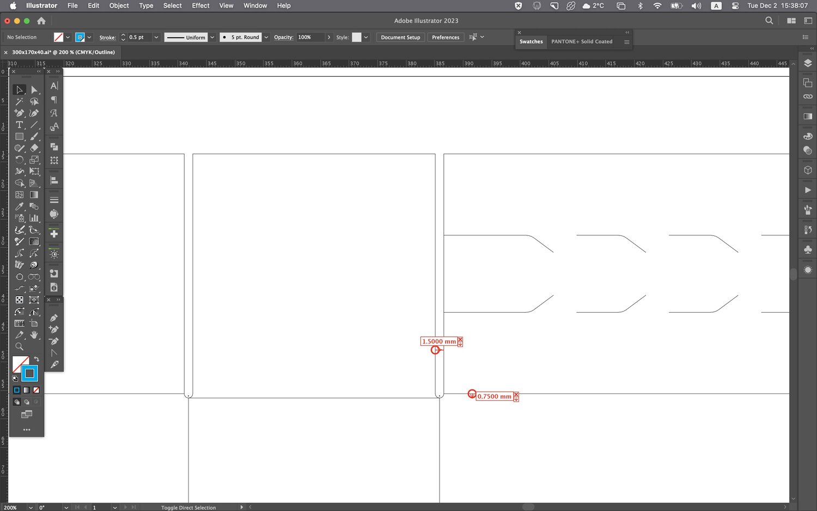Toggle fill mode to None
Image resolution: width=817 pixels, height=511 pixels.
[x=36, y=390]
